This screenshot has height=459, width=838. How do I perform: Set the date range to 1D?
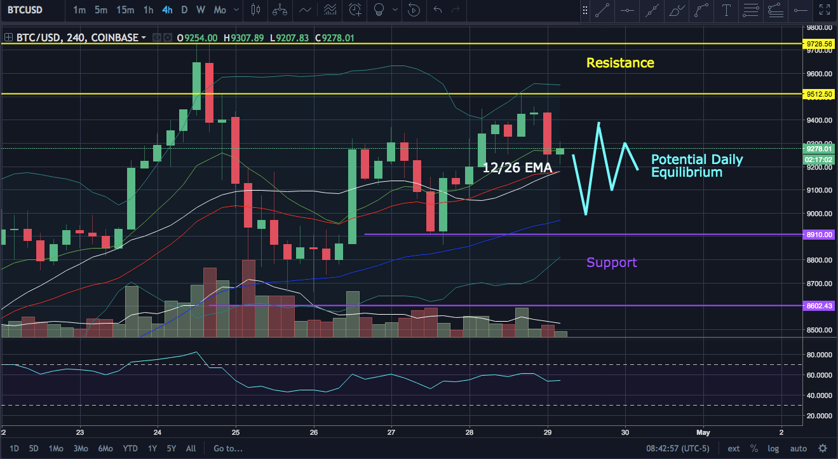[13, 448]
